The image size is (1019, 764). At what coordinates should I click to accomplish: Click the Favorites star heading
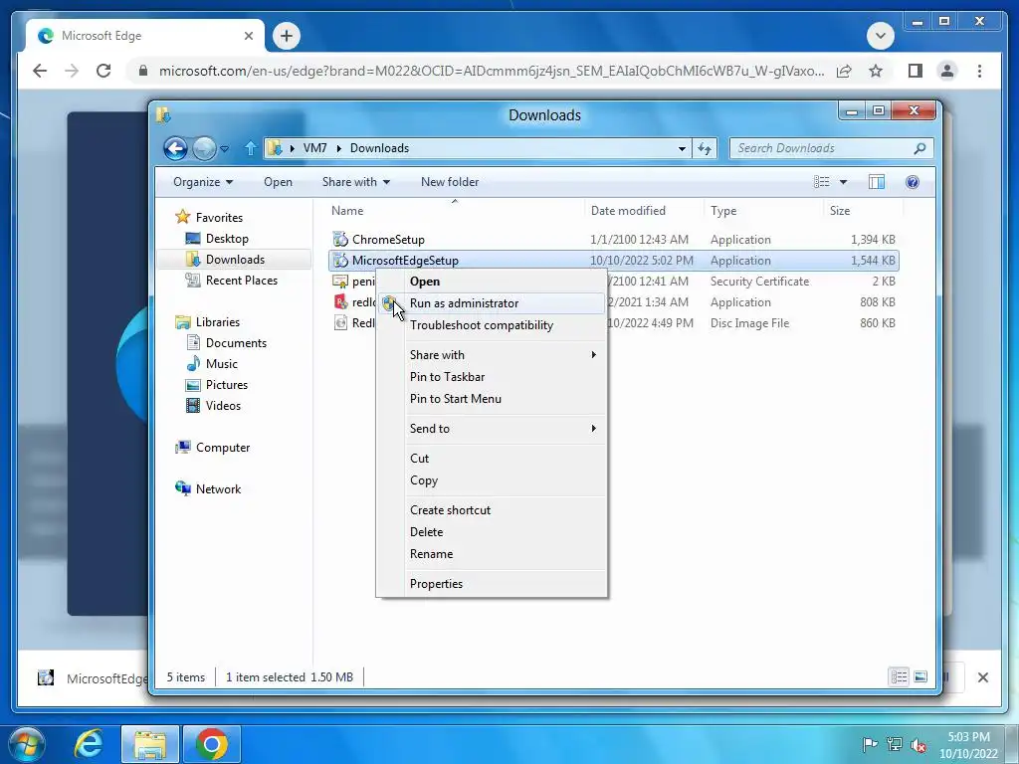tap(209, 217)
